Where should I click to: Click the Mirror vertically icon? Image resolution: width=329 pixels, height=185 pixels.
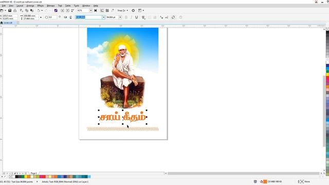(70, 17)
